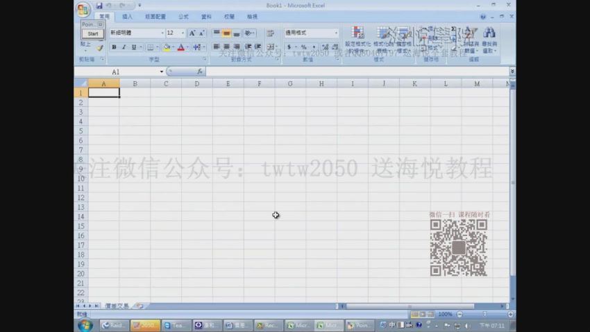This screenshot has width=590, height=332.
Task: Toggle Bold formatting
Action: 114,47
